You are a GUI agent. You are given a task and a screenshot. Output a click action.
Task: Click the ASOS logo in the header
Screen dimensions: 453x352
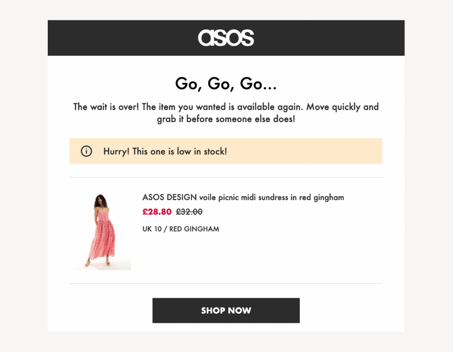pos(226,38)
